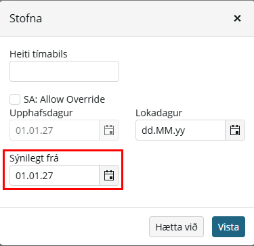Viewport: 254px width, 246px height.
Task: Click the Stofna dialog title
Action: (26, 18)
